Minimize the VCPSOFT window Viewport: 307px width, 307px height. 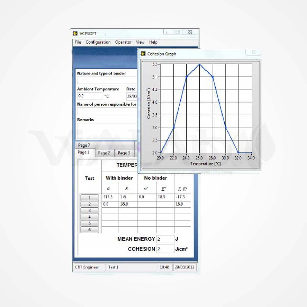pos(168,32)
